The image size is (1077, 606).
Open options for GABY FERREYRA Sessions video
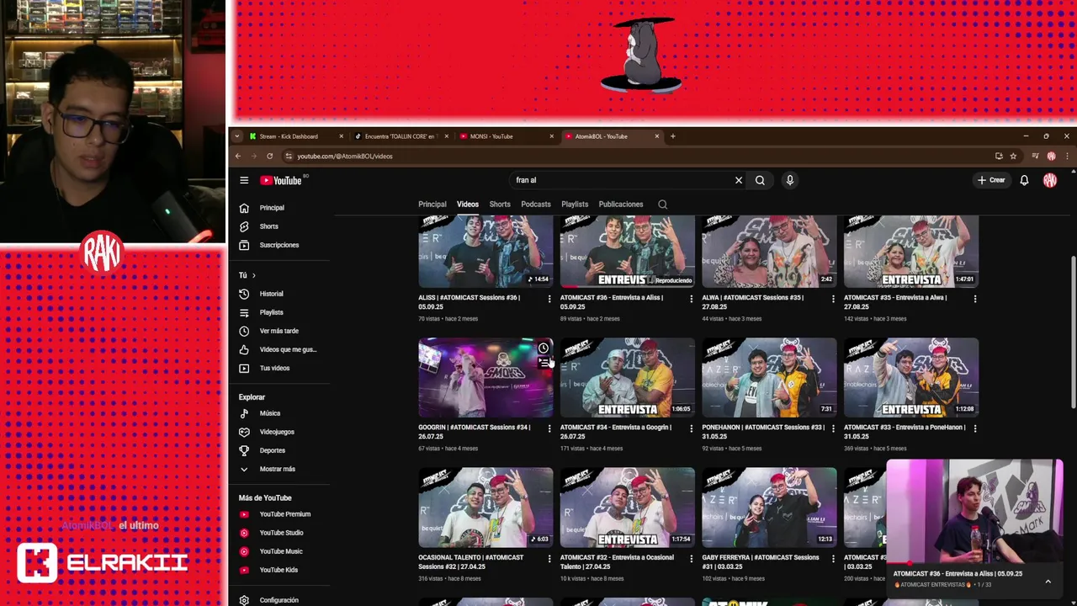pos(834,559)
